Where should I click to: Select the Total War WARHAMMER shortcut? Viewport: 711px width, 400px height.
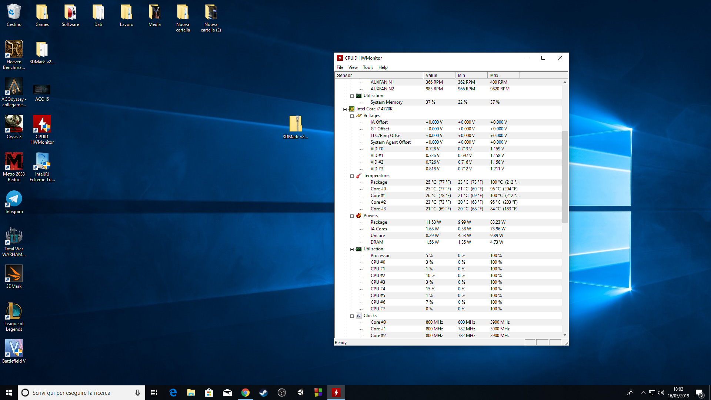(x=14, y=242)
